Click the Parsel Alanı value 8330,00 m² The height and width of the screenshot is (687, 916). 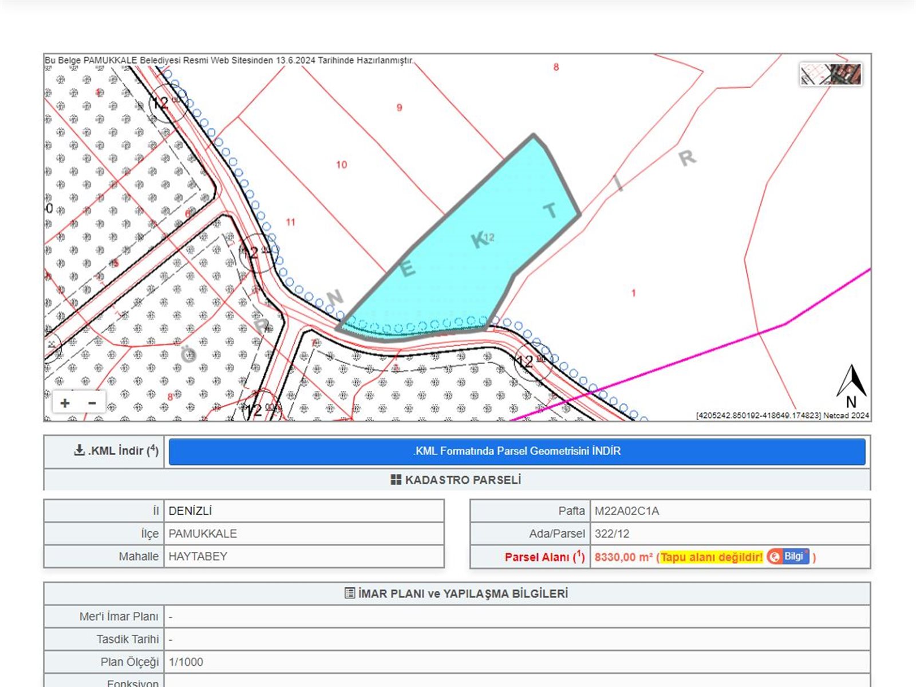(x=623, y=557)
